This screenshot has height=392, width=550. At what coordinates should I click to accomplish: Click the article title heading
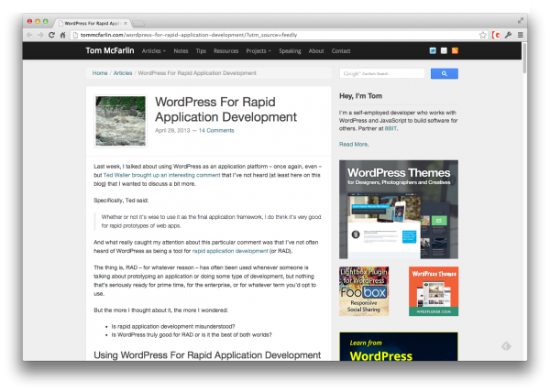(225, 109)
